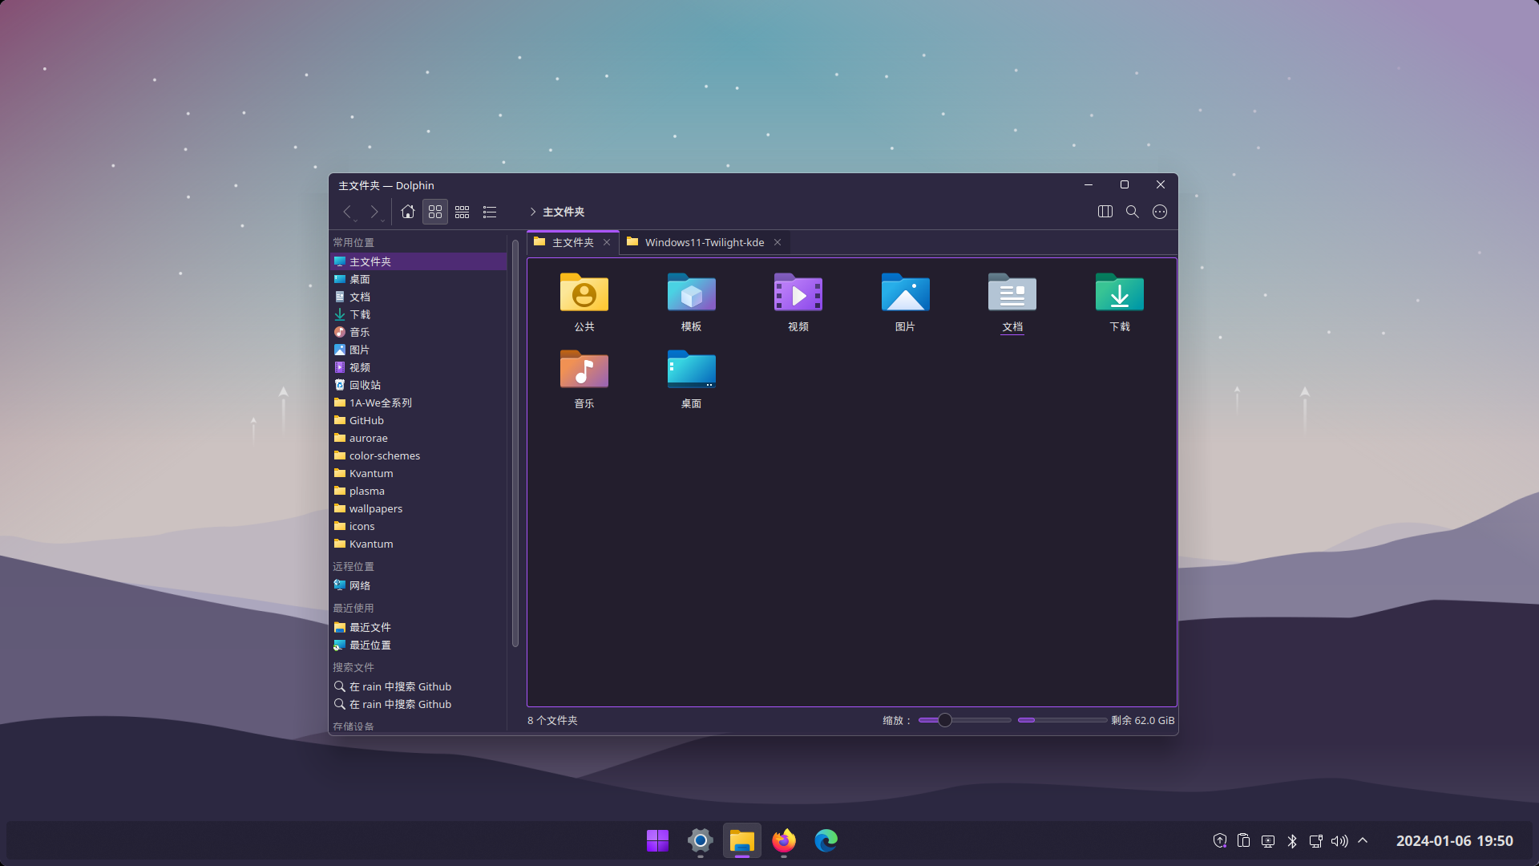
Task: Switch to the 主文件夹 tab
Action: (572, 242)
